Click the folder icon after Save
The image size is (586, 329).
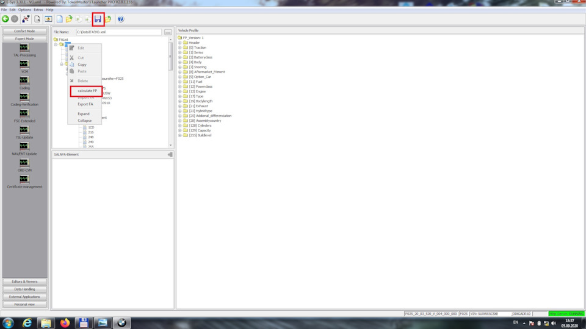pyautogui.click(x=108, y=19)
